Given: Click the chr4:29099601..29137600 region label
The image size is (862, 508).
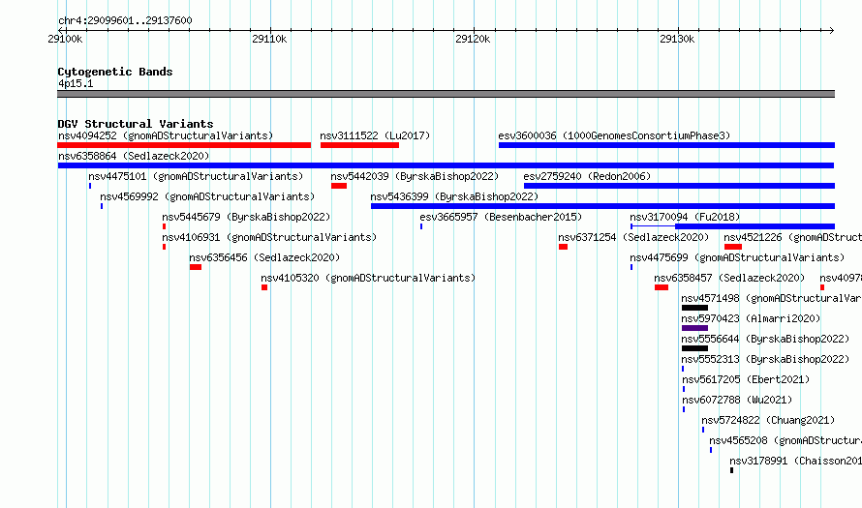Looking at the screenshot, I should (x=125, y=20).
